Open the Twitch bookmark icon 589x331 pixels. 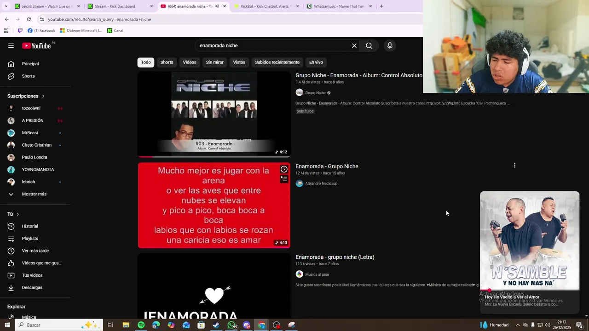[20, 31]
